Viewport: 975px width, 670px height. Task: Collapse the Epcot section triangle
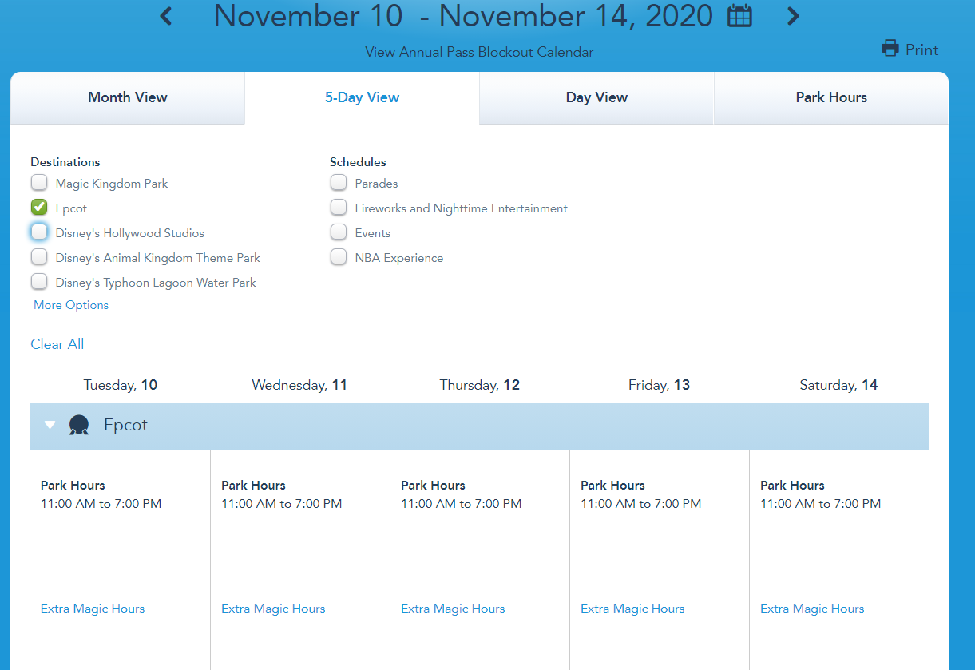50,426
